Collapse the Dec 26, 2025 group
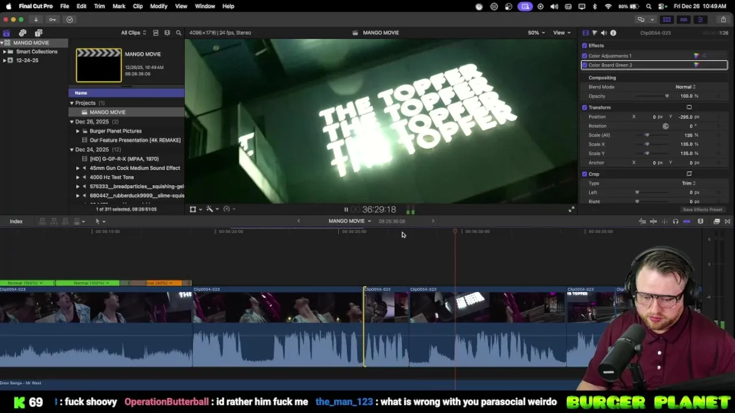The height and width of the screenshot is (413, 735). pos(72,122)
